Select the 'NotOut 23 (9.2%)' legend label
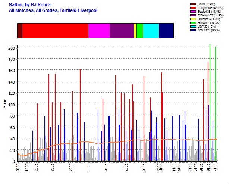The height and width of the screenshot is (184, 229). pyautogui.click(x=210, y=31)
